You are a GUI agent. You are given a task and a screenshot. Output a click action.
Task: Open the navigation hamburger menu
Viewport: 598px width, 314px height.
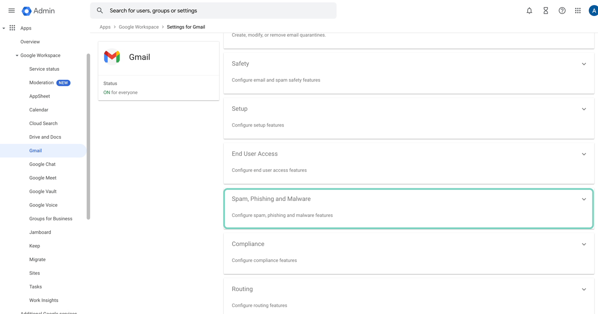(x=11, y=10)
